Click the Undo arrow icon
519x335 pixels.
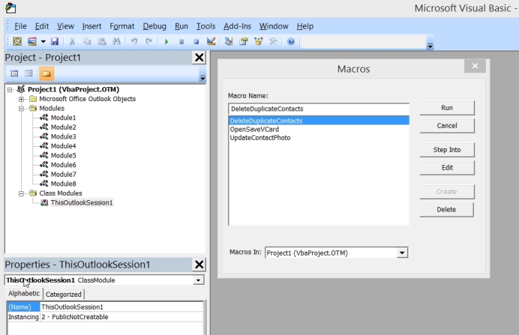[134, 41]
